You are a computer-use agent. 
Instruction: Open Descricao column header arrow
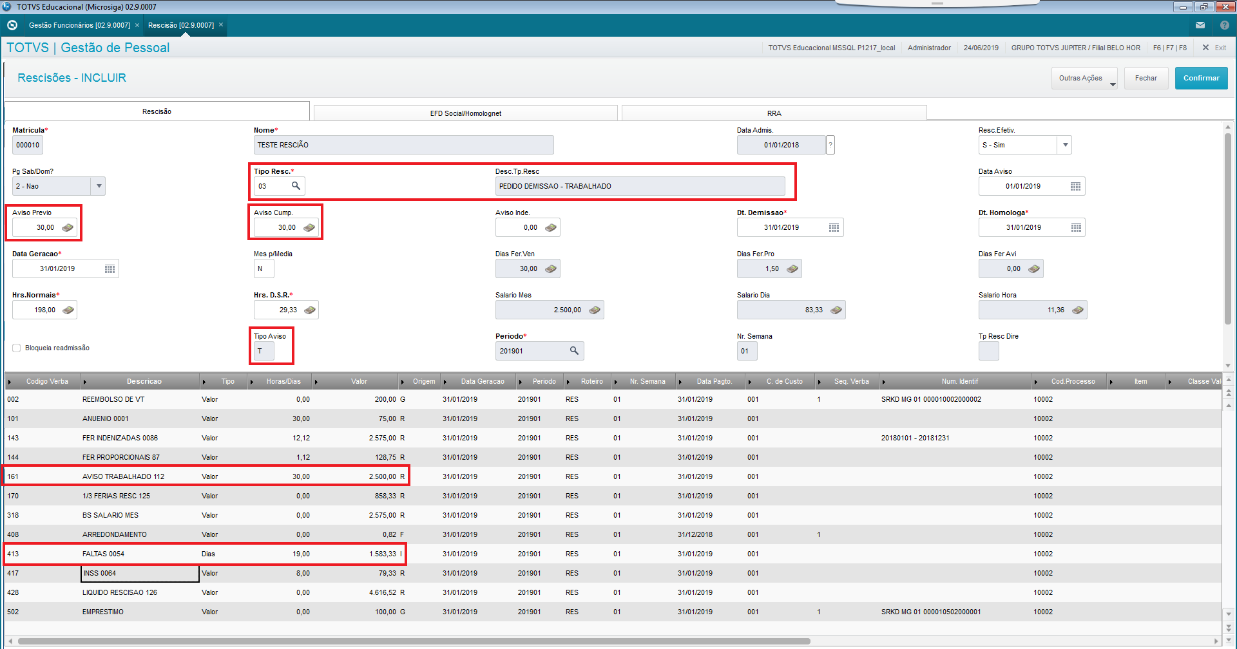click(x=85, y=382)
